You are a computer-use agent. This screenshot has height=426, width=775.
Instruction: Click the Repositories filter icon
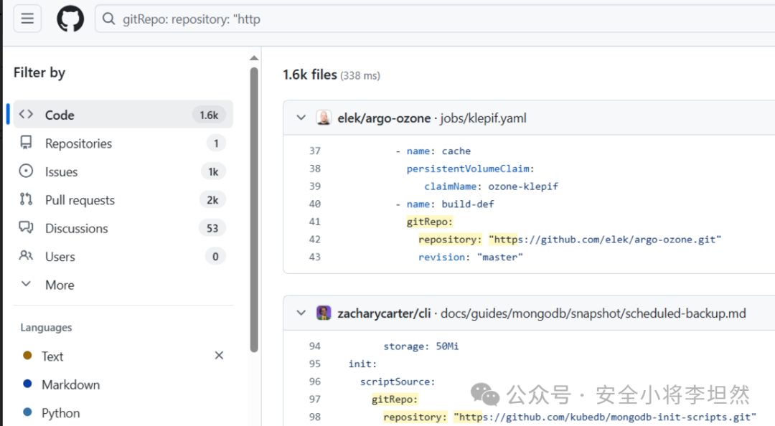27,143
